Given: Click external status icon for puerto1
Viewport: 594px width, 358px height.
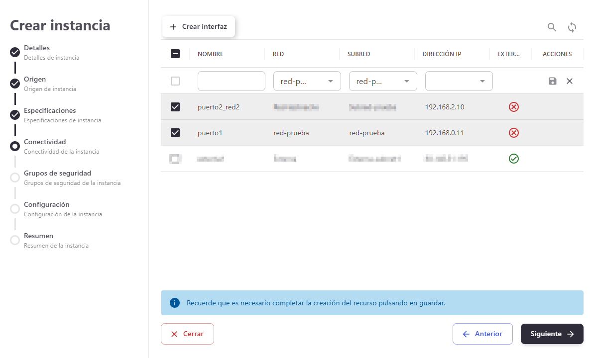Looking at the screenshot, I should (x=514, y=133).
